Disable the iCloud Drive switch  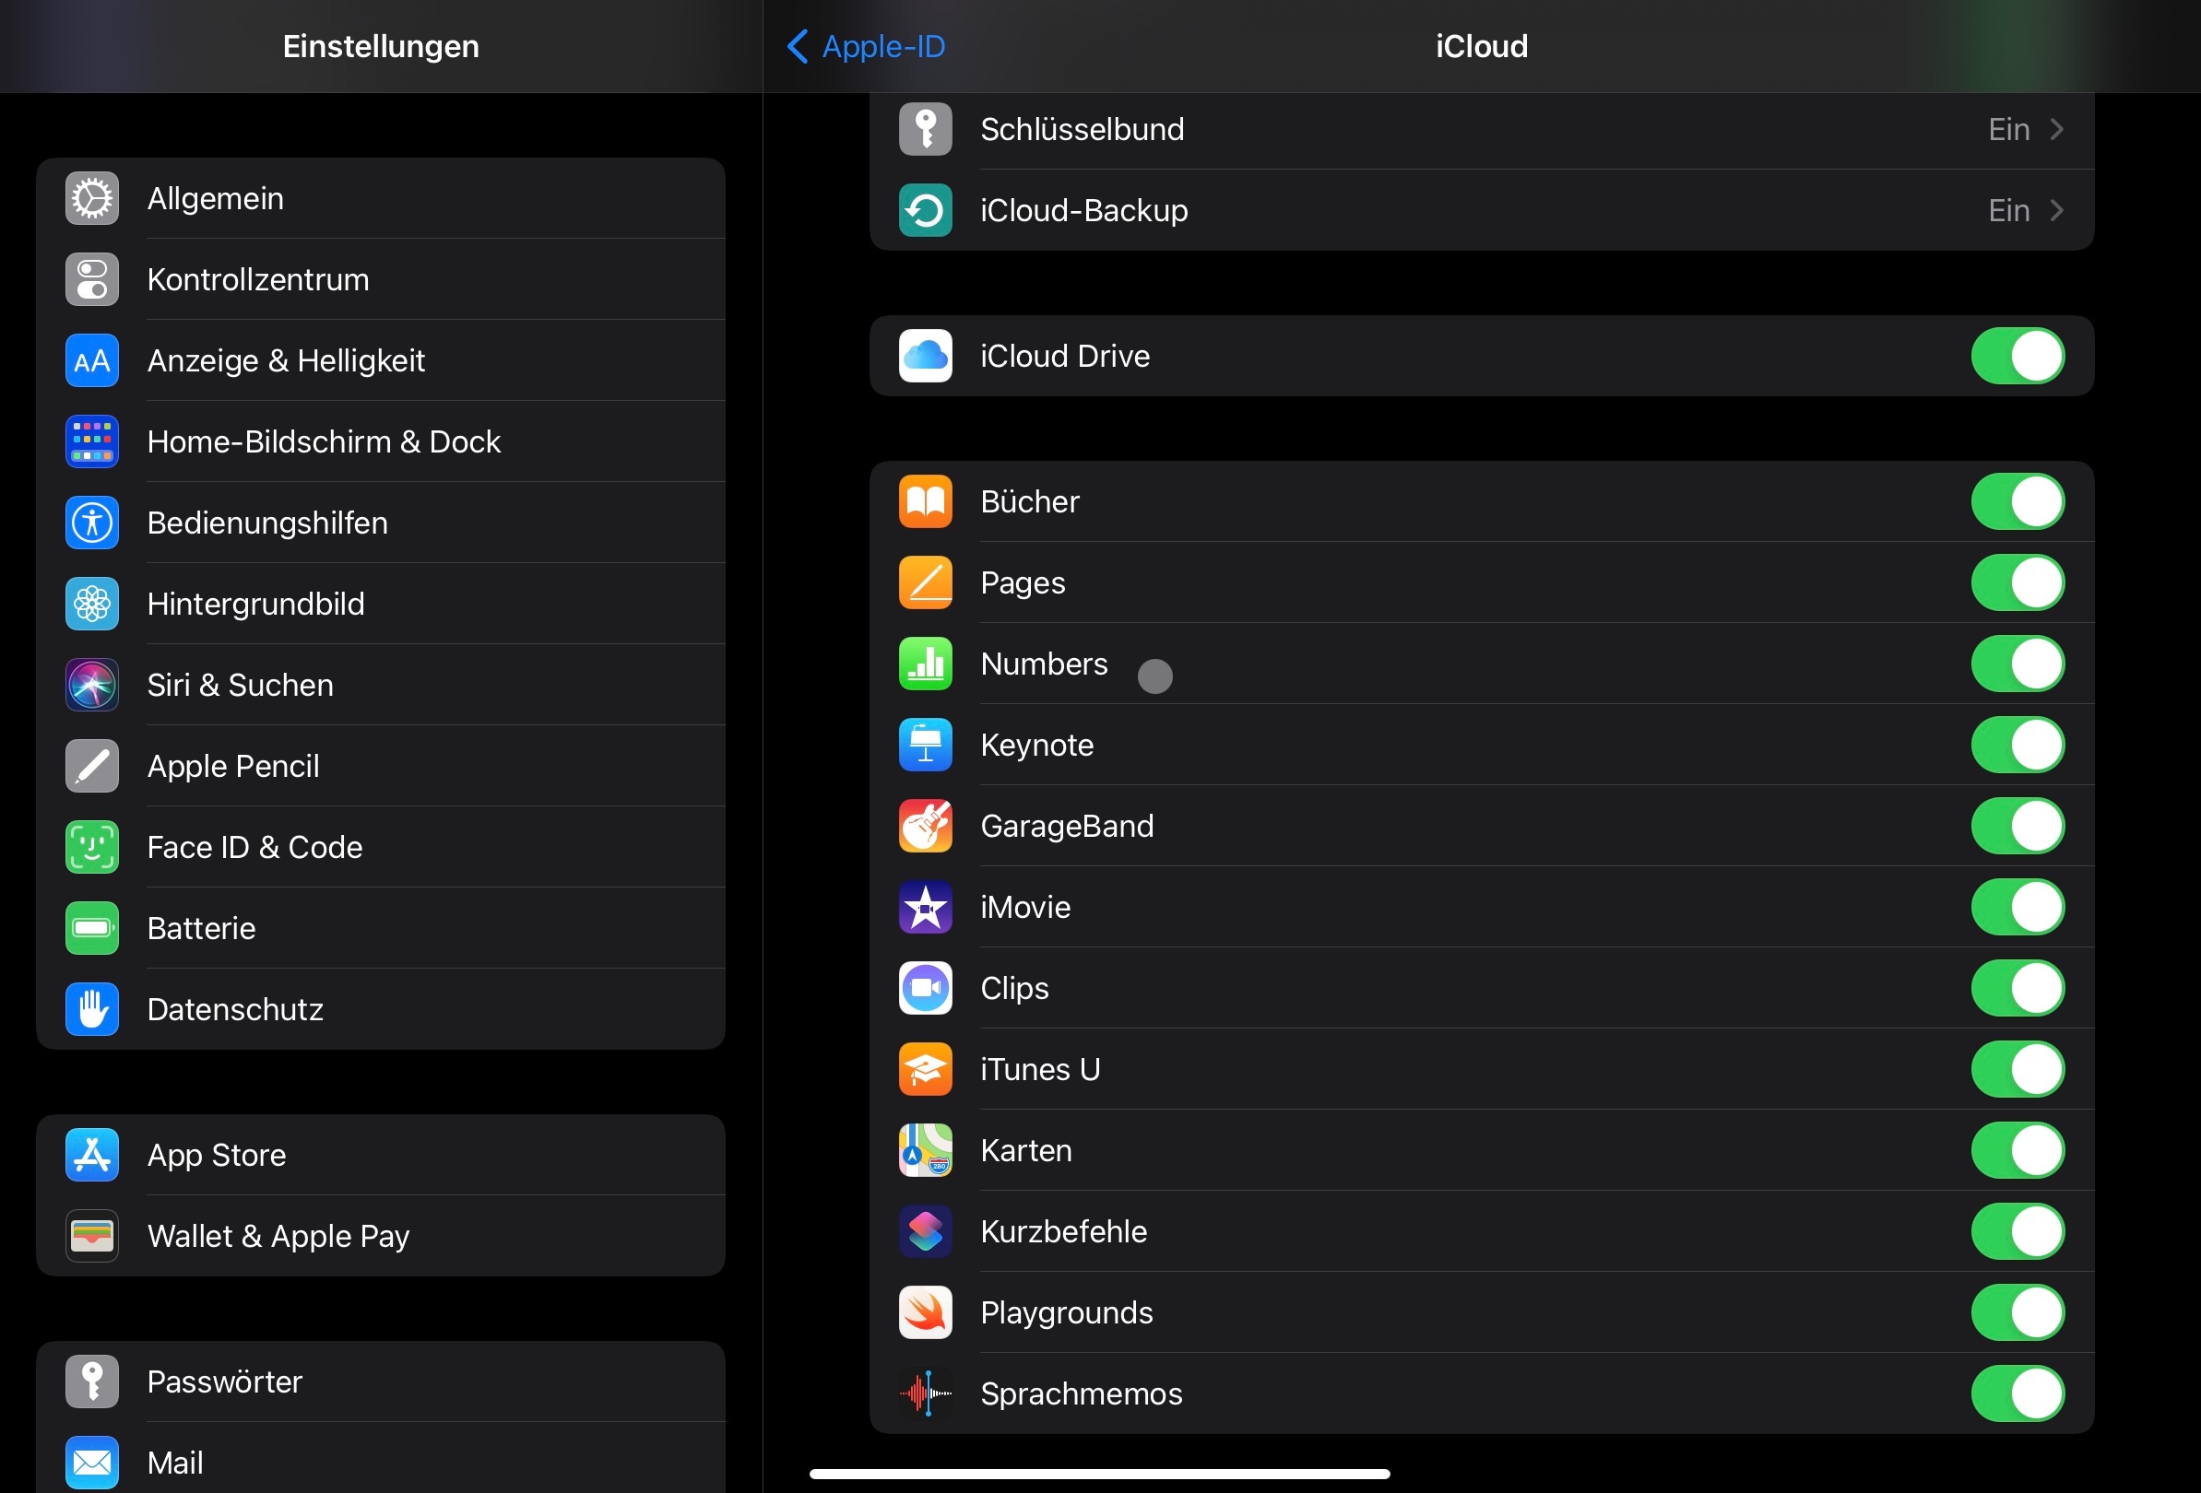tap(2018, 356)
